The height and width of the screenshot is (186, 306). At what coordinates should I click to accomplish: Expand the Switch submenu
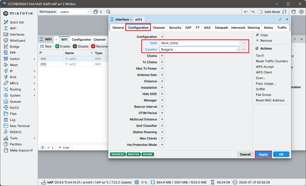(34, 59)
